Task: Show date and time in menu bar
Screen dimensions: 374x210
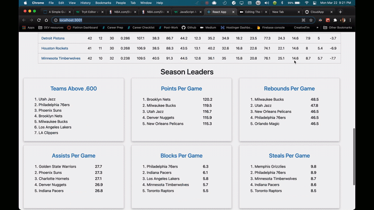Action: point(335,3)
